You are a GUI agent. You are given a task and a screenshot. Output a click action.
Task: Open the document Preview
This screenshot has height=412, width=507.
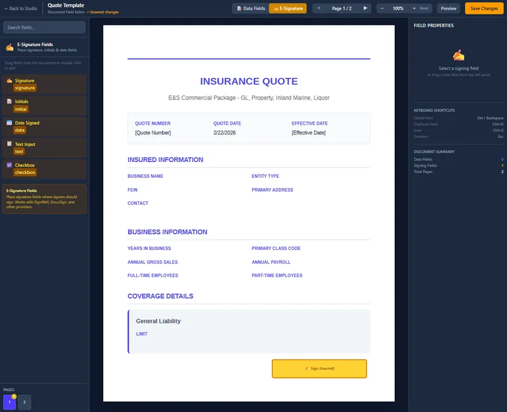[449, 8]
